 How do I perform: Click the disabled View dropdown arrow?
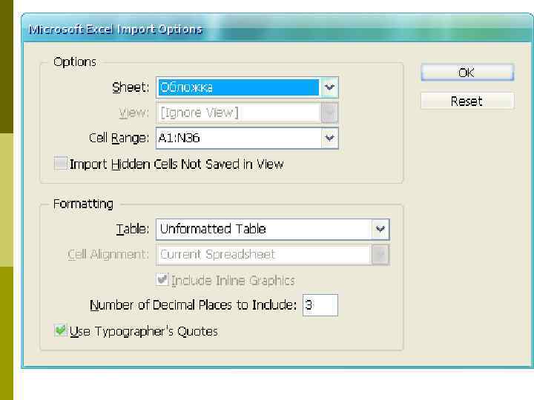coord(329,113)
